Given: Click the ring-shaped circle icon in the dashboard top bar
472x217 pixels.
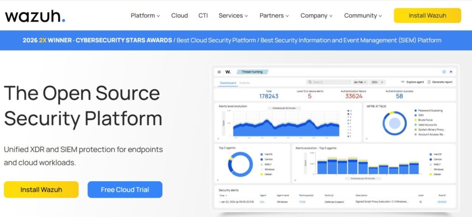Looking at the screenshot, I should [x=444, y=72].
